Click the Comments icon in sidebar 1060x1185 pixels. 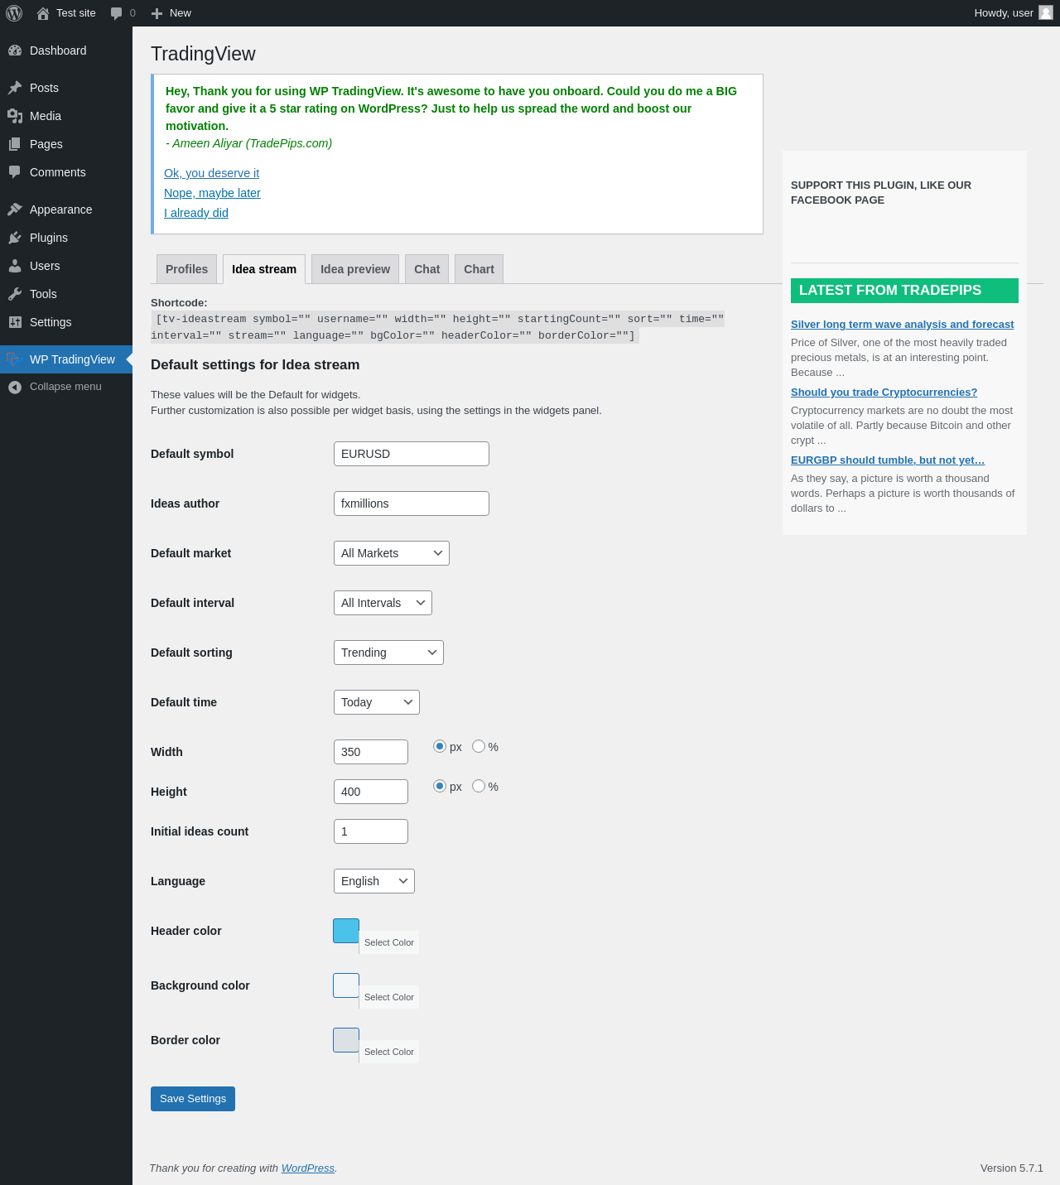15,172
